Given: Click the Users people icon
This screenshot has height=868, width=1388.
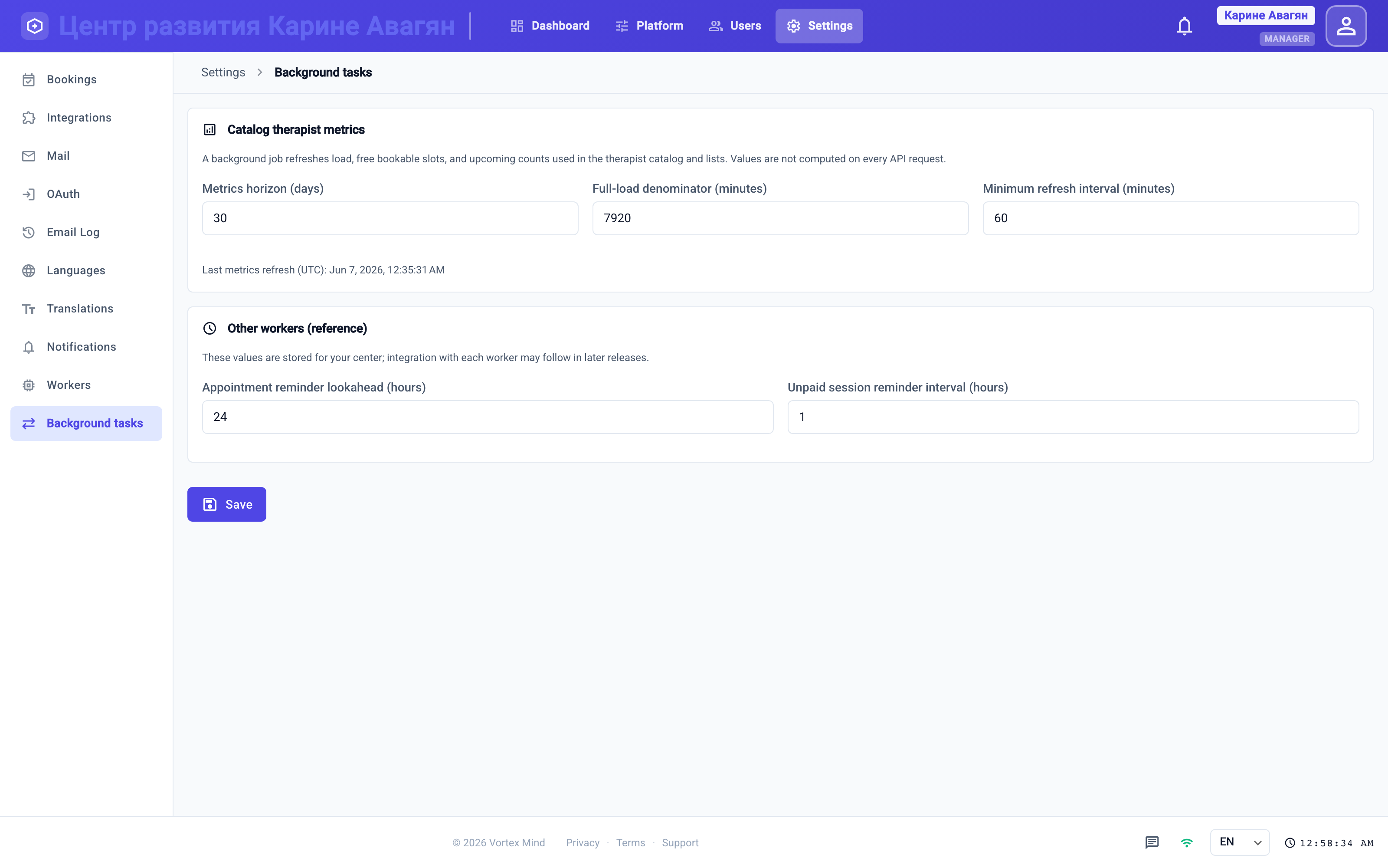Looking at the screenshot, I should point(715,26).
